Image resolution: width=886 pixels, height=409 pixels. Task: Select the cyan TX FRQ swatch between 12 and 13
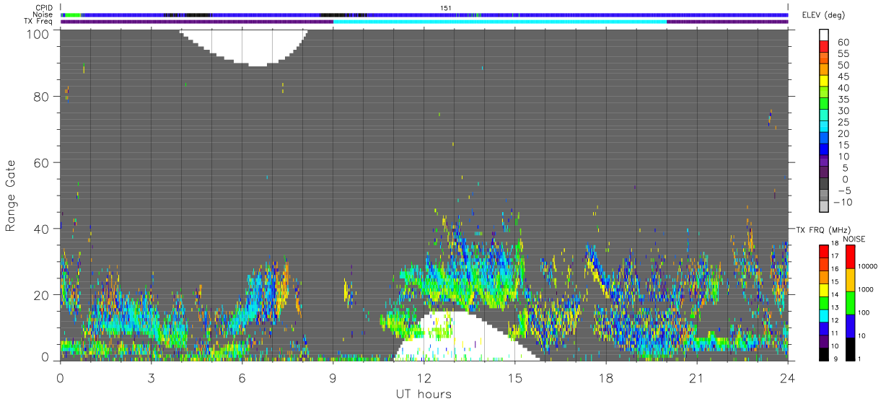click(x=824, y=315)
